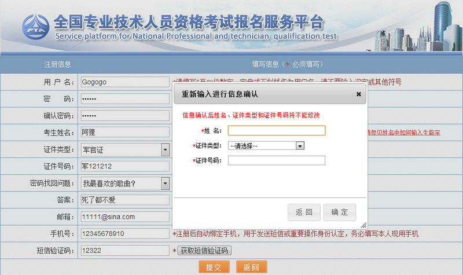The height and width of the screenshot is (275, 463).
Task: Click the 手机号 field with 12345678910
Action: pyautogui.click(x=124, y=234)
